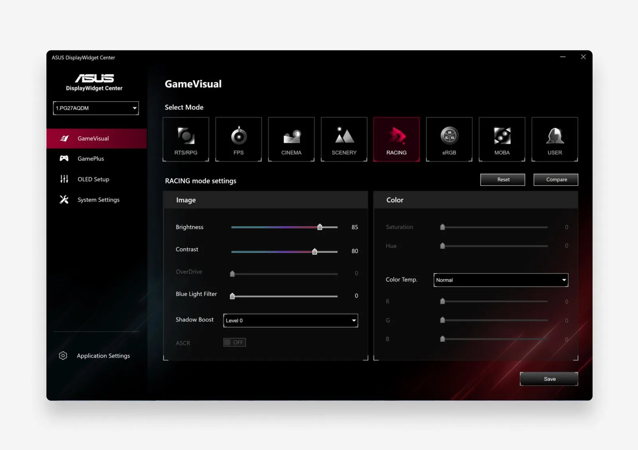Viewport: 638px width, 450px height.
Task: Open the Shadow Boost level dropdown
Action: coord(290,320)
